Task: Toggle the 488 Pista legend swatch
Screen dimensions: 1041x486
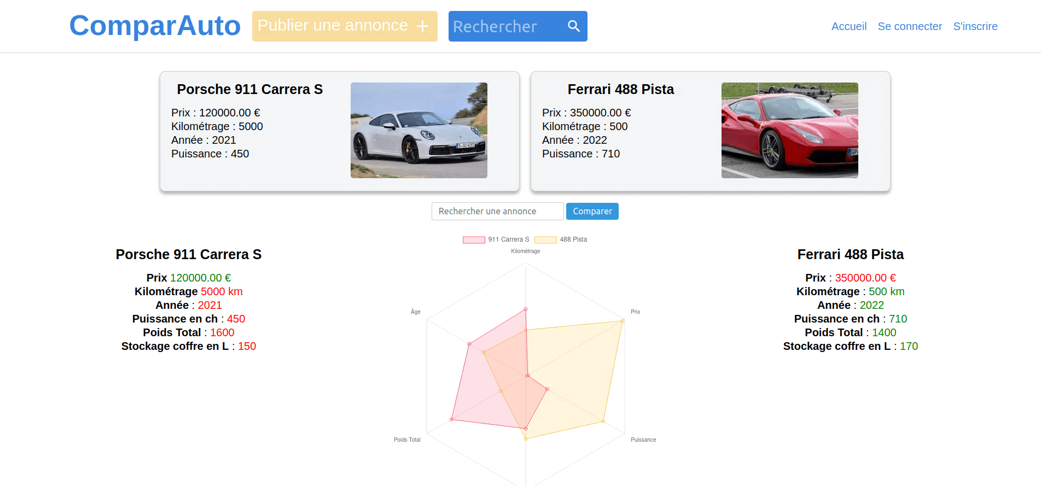Action: click(x=545, y=239)
